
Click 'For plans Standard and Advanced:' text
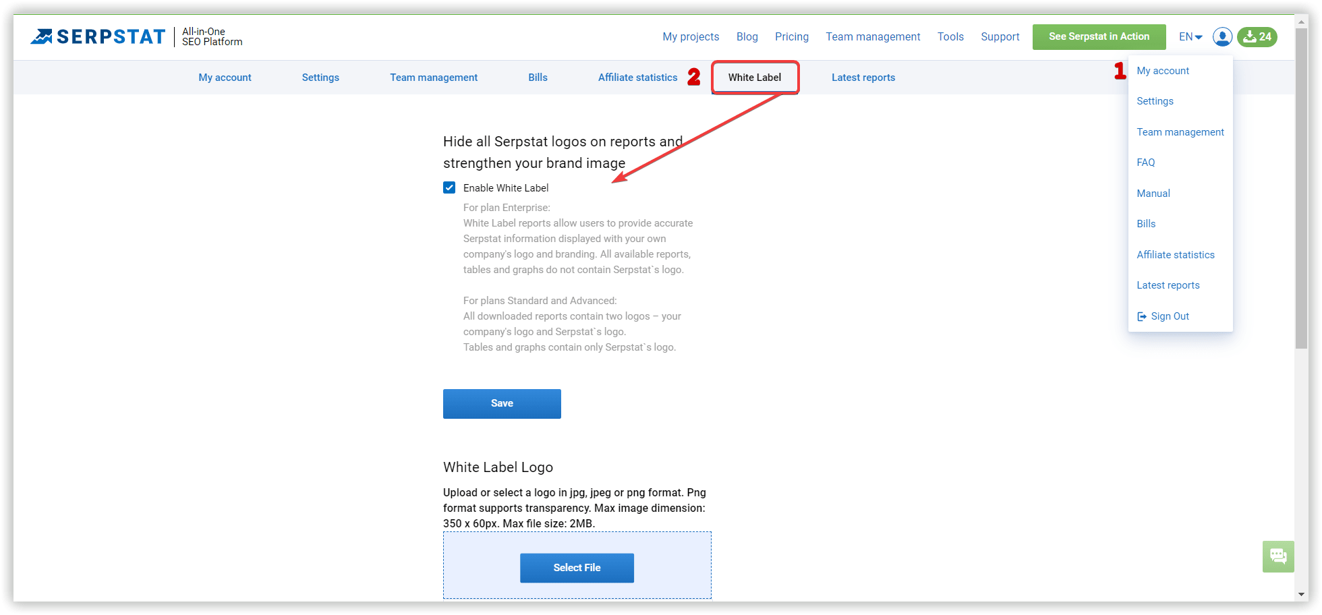(x=540, y=301)
